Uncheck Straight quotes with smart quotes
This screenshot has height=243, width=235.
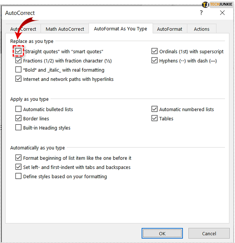(19, 52)
